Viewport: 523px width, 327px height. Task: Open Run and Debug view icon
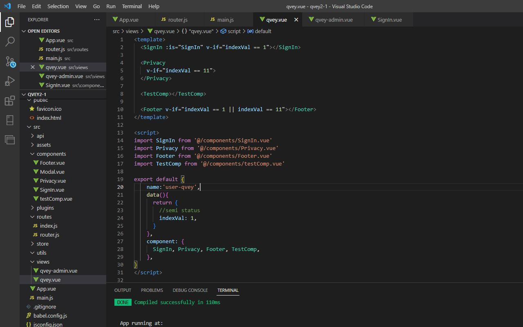point(10,81)
